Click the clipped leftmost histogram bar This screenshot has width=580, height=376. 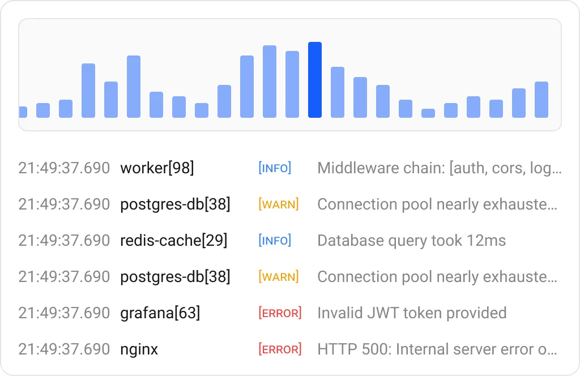pyautogui.click(x=23, y=112)
